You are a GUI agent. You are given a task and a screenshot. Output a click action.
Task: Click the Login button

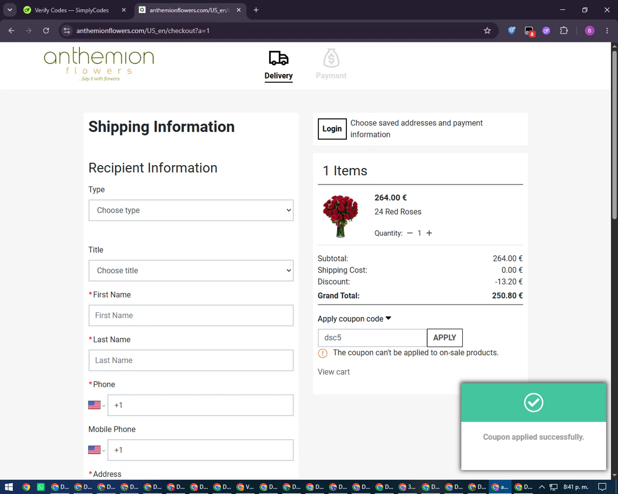(x=332, y=129)
